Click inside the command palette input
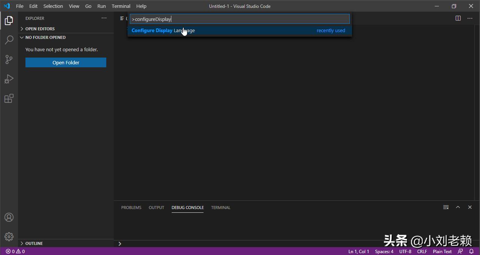Viewport: 480px width, 255px height. tap(239, 19)
